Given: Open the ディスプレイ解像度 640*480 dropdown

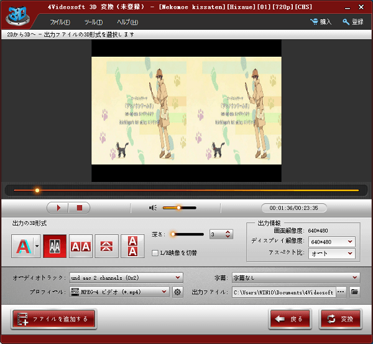Looking at the screenshot, I should 332,242.
